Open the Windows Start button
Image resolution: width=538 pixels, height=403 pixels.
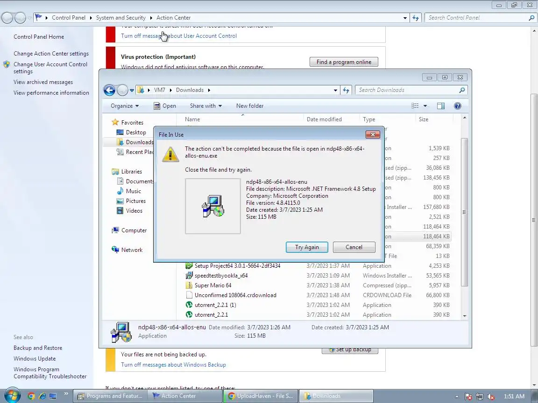pos(12,396)
